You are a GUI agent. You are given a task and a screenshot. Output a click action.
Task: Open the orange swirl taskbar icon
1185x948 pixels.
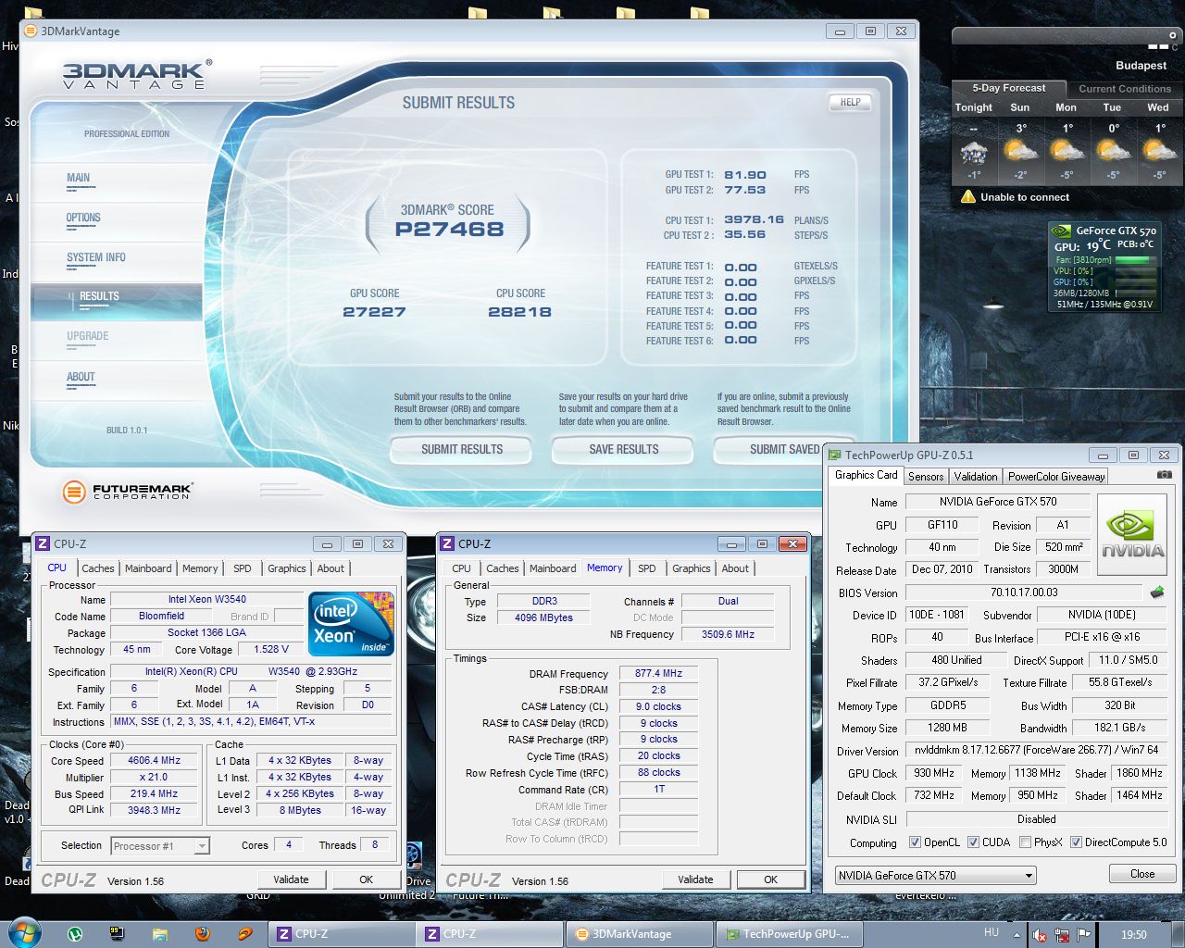(x=244, y=934)
